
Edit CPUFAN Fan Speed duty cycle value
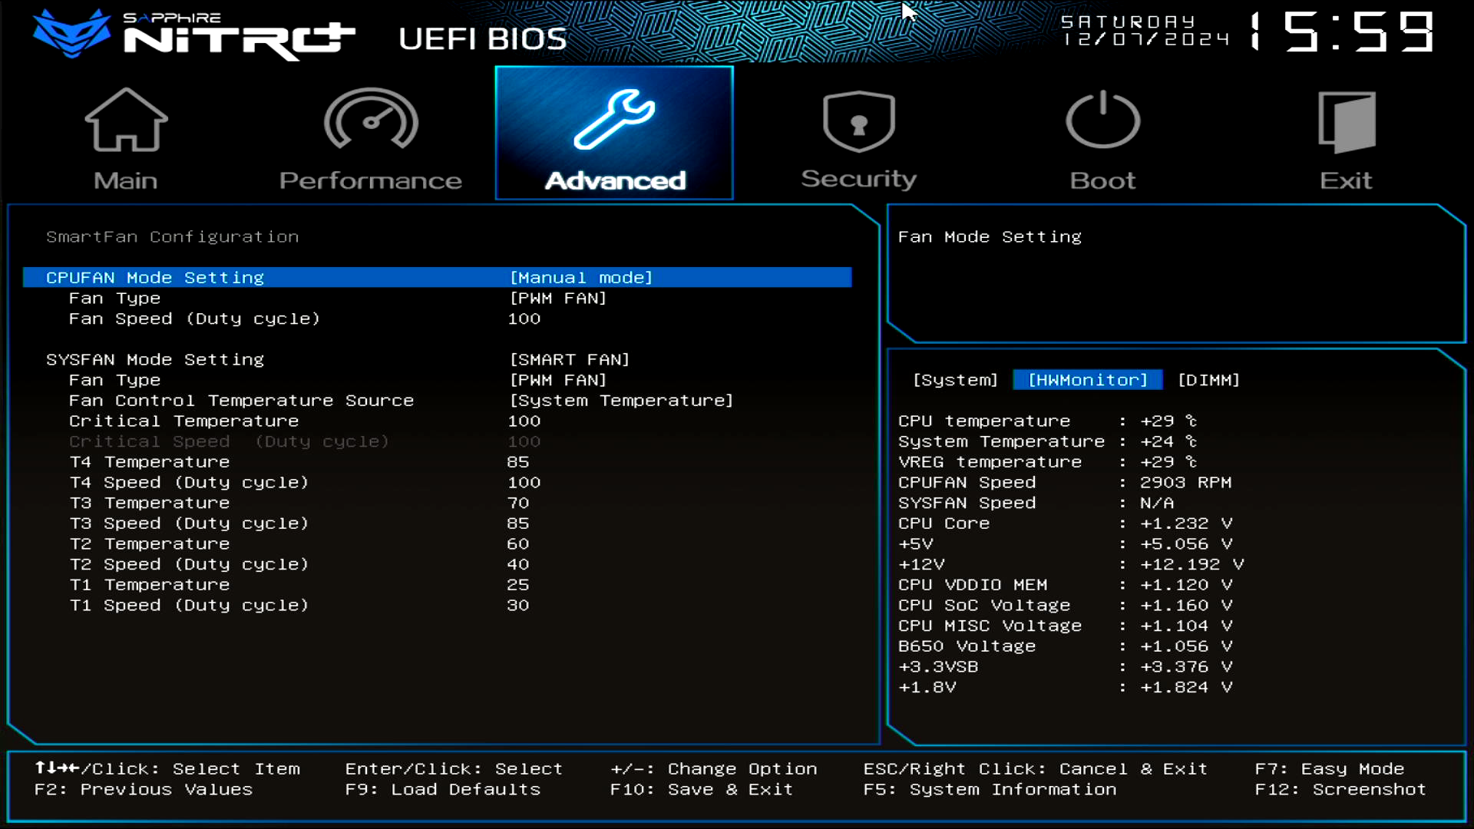(524, 319)
